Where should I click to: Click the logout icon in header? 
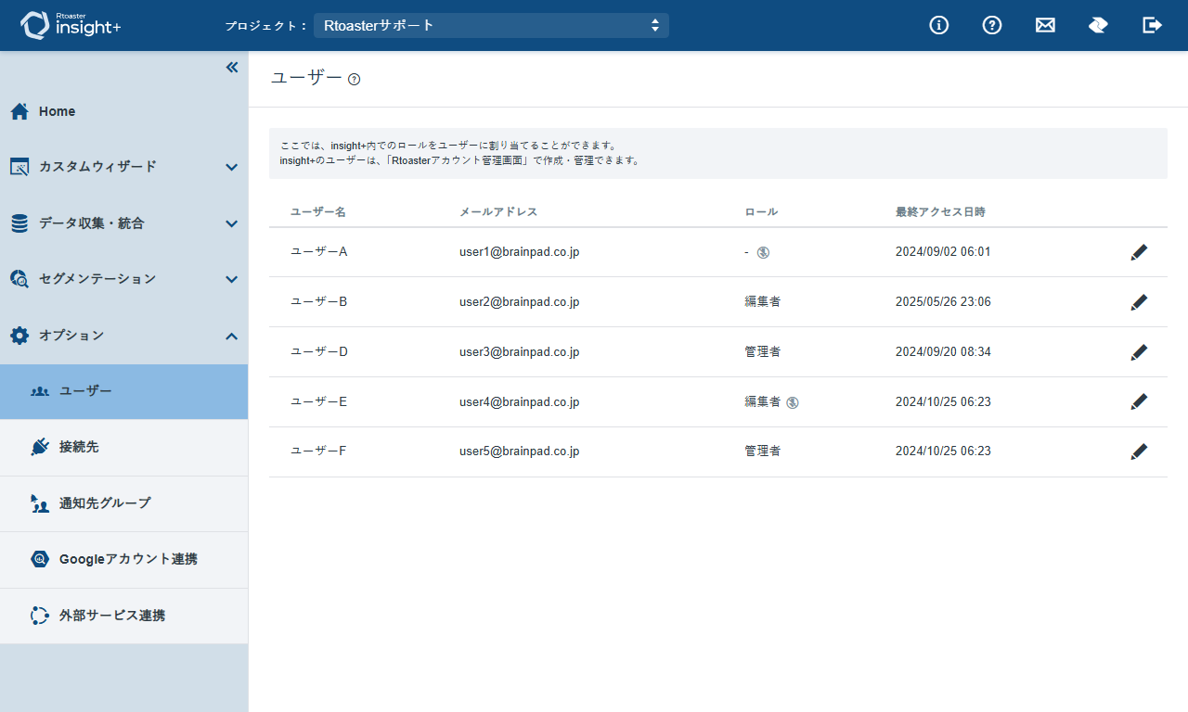coord(1152,25)
